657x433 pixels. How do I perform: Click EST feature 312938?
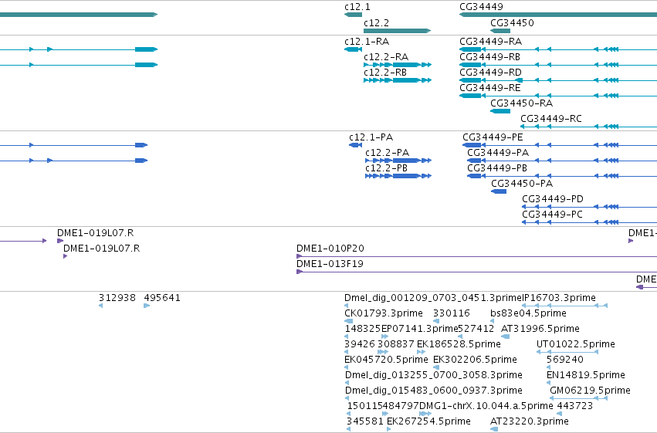[117, 299]
